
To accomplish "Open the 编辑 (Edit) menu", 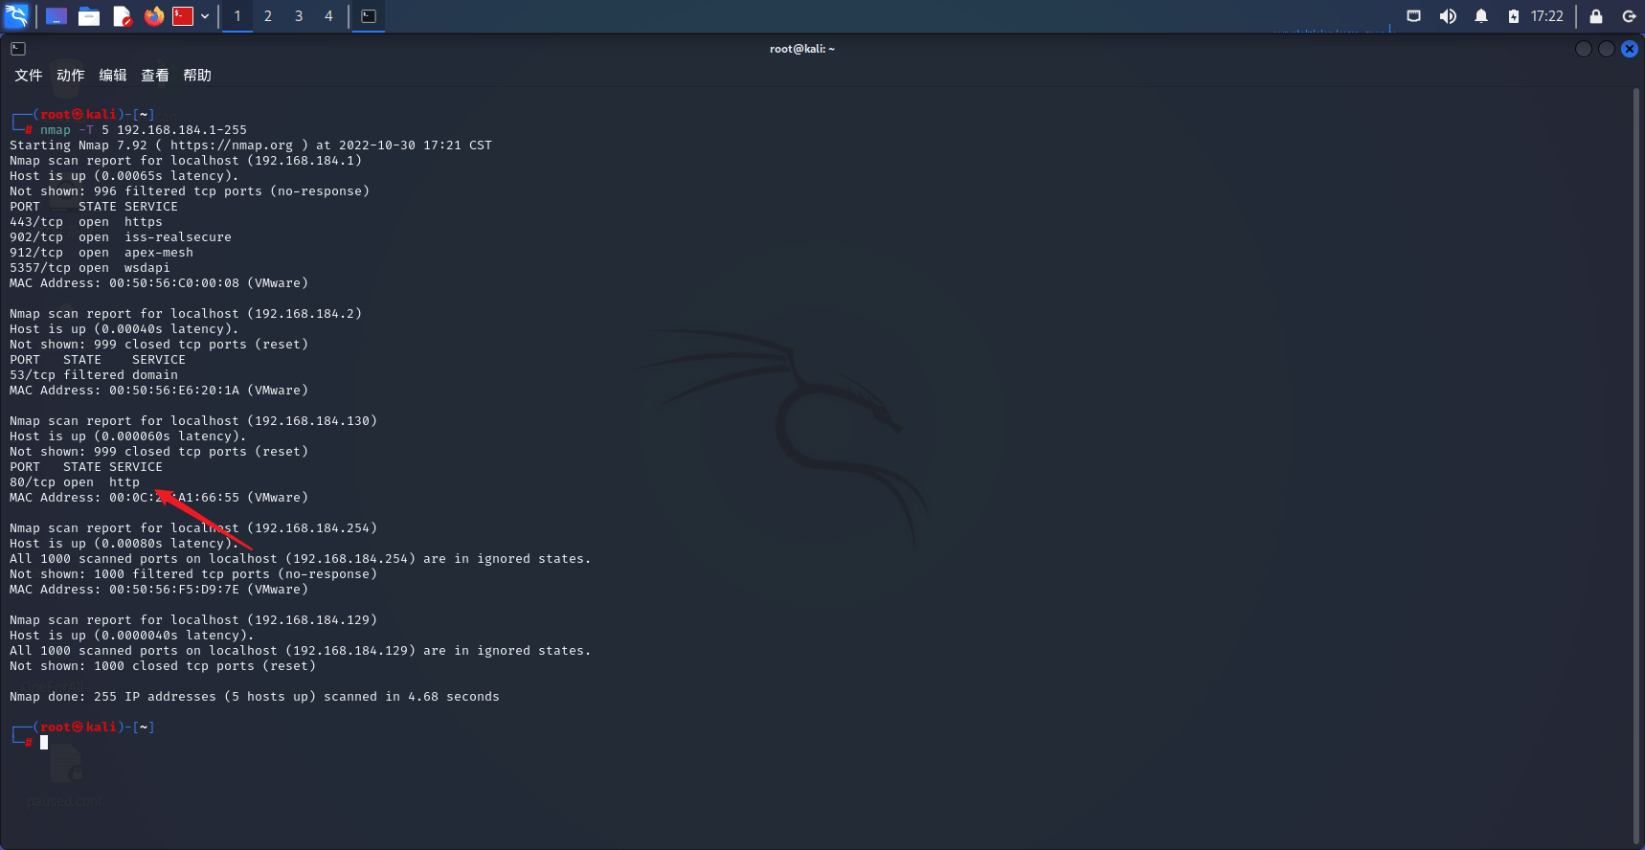I will pos(112,76).
